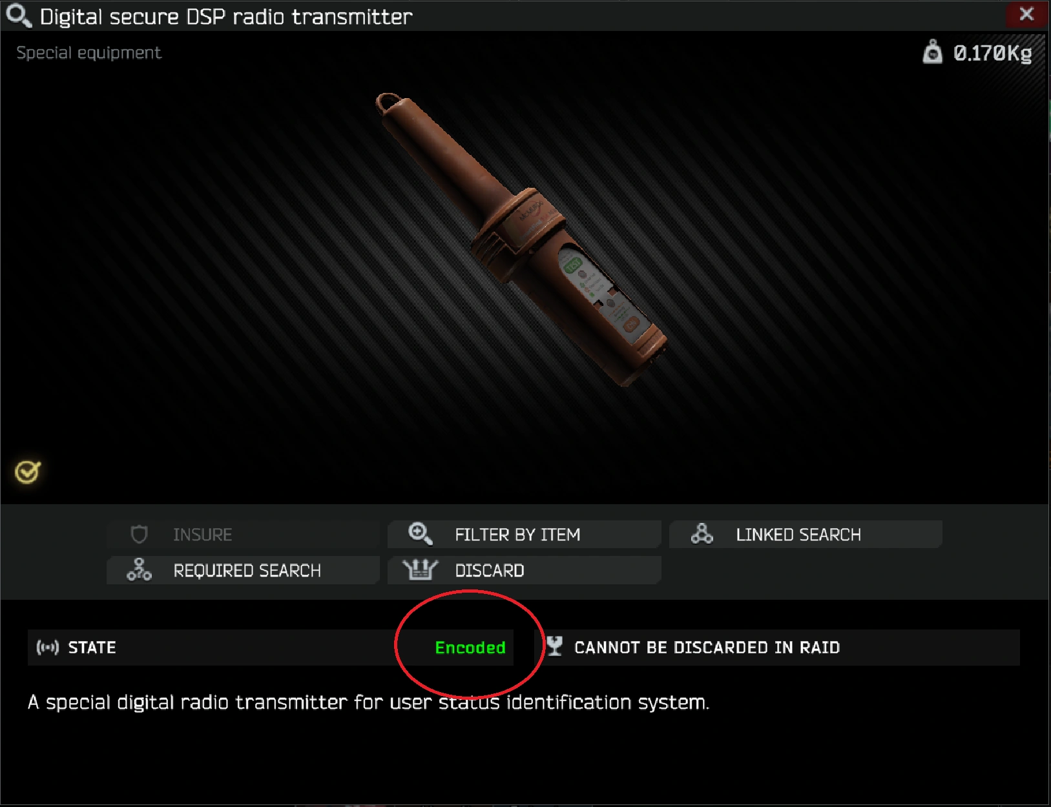Close the item inspection window
Viewport: 1051px width, 807px height.
pos(1026,14)
